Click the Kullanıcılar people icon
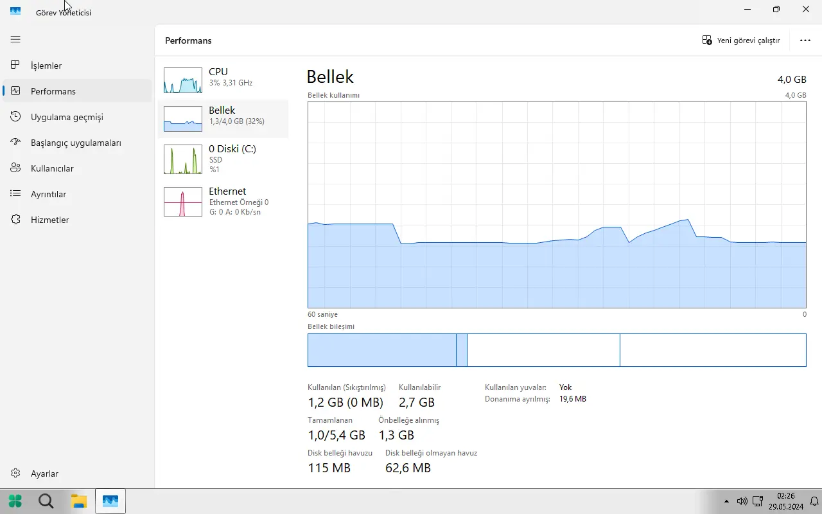Image resolution: width=822 pixels, height=514 pixels. (x=16, y=168)
